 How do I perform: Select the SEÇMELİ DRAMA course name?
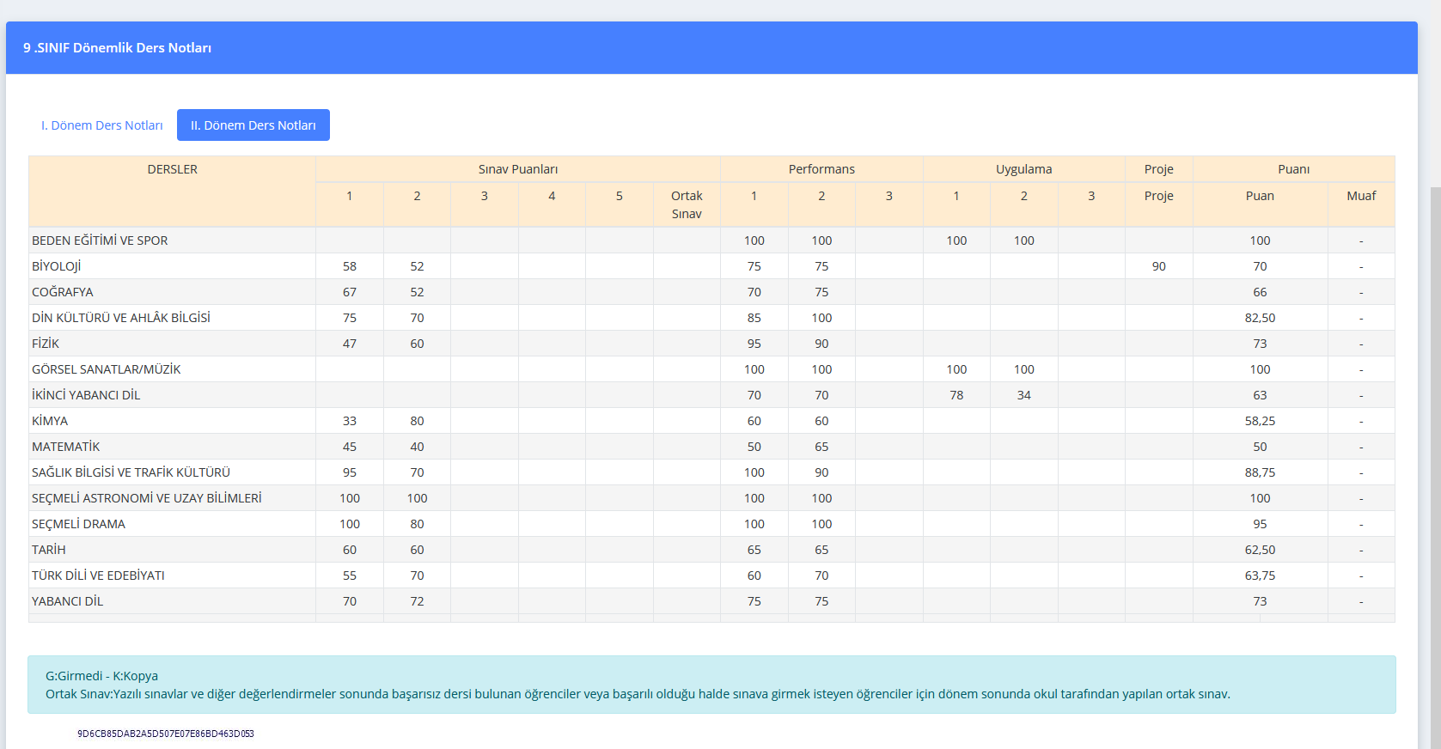tap(79, 524)
